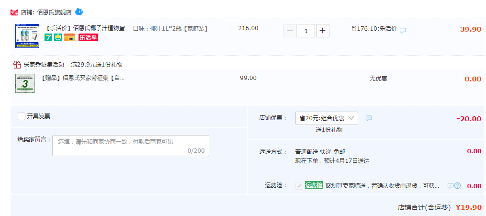The height and width of the screenshot is (216, 486).
Task: Open the gift item thumbnail with number 3
Action: click(x=25, y=83)
